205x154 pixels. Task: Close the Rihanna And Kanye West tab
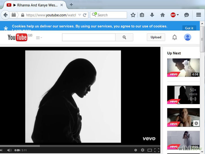pos(62,5)
